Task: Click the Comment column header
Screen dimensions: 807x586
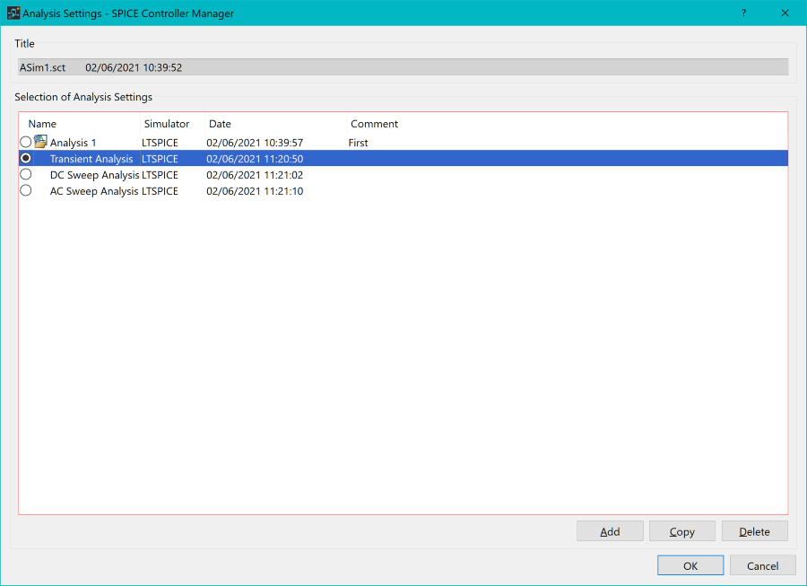Action: point(375,124)
